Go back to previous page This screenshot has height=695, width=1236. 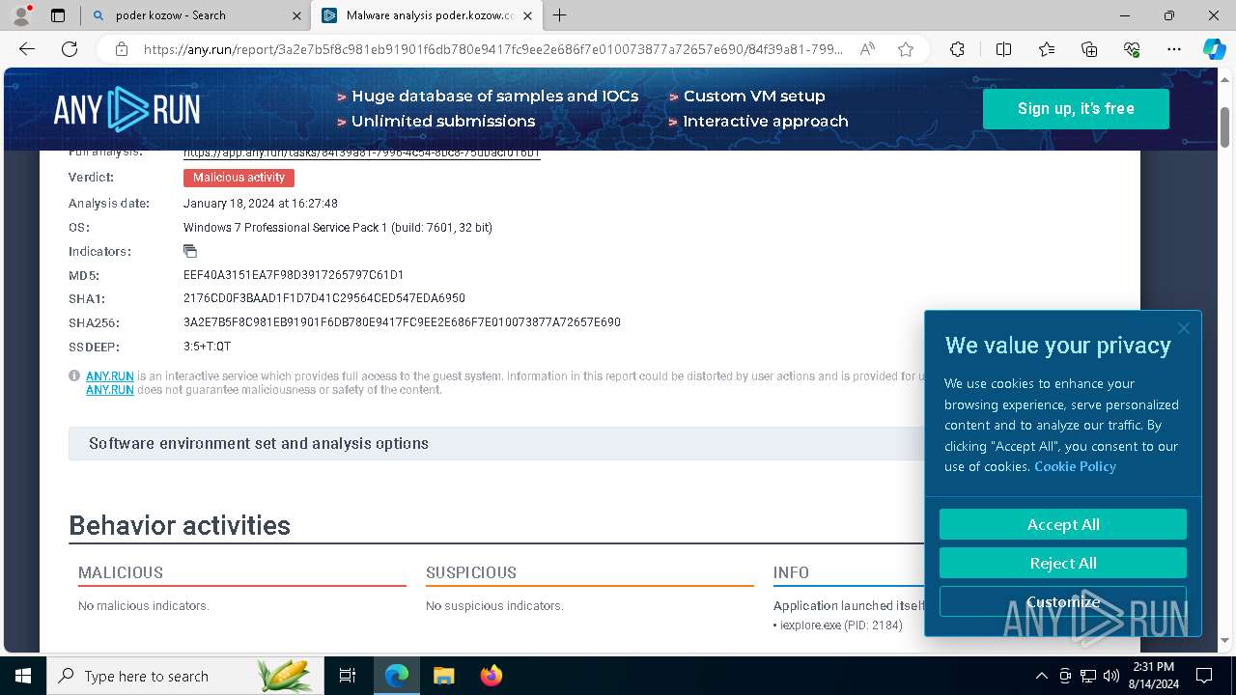pyautogui.click(x=27, y=49)
